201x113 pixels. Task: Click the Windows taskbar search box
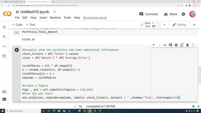[x=23, y=111]
